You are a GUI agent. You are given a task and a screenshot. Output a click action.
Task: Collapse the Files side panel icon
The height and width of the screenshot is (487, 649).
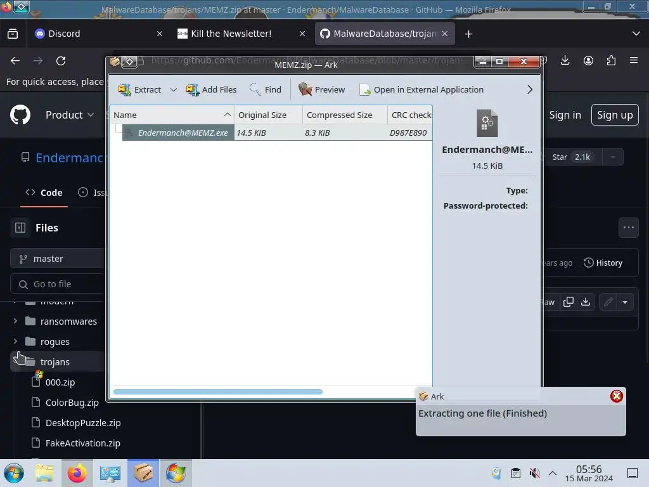click(x=20, y=228)
